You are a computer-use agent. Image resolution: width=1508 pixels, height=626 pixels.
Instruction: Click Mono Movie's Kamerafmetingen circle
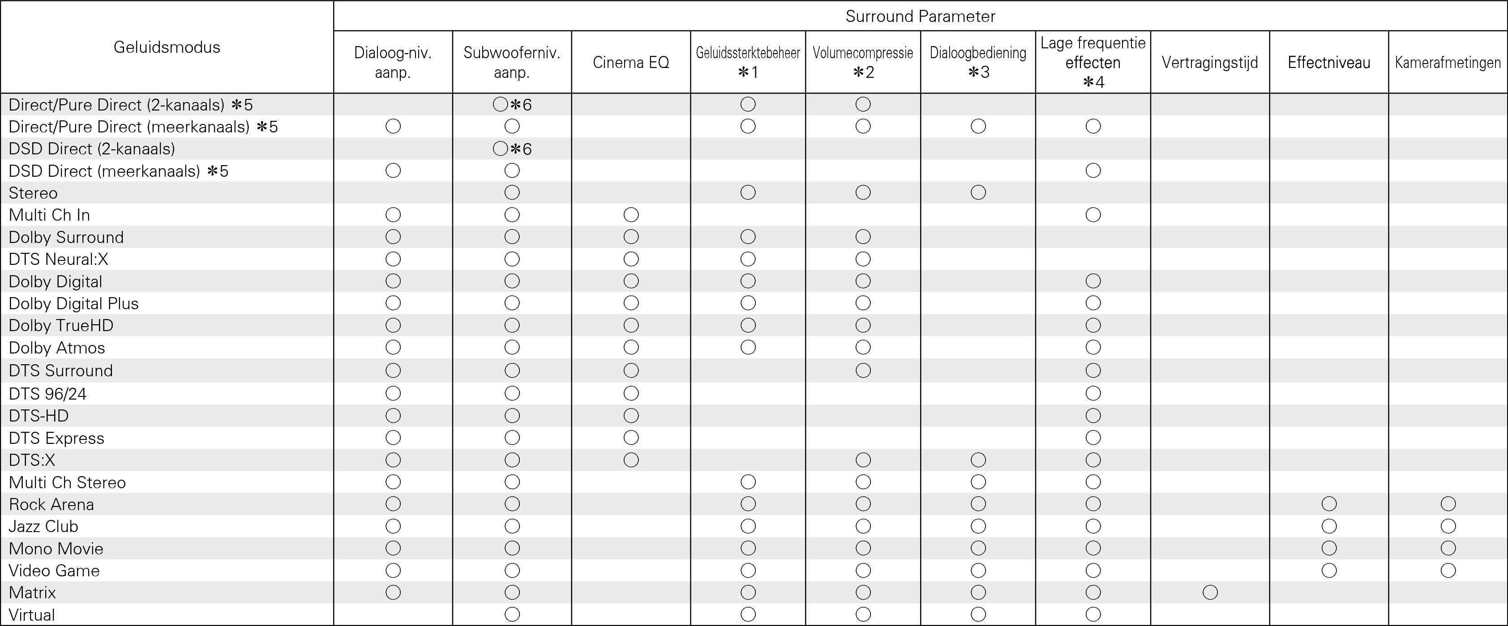[x=1448, y=548]
